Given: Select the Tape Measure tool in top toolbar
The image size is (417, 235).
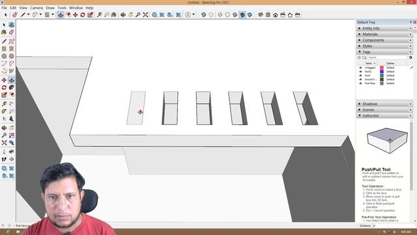Looking at the screenshot, I should (x=100, y=15).
